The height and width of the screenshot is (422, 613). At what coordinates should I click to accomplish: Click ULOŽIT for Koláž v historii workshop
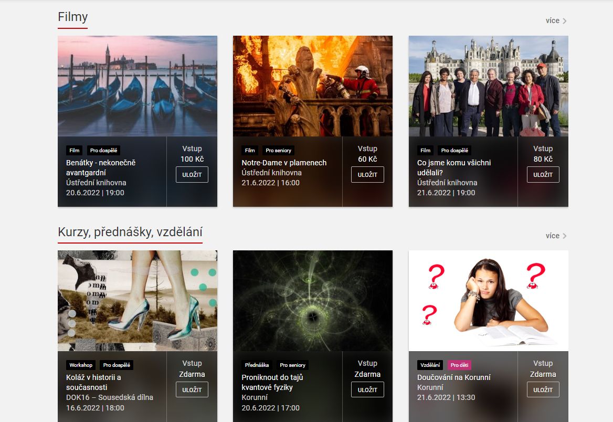[x=192, y=390]
